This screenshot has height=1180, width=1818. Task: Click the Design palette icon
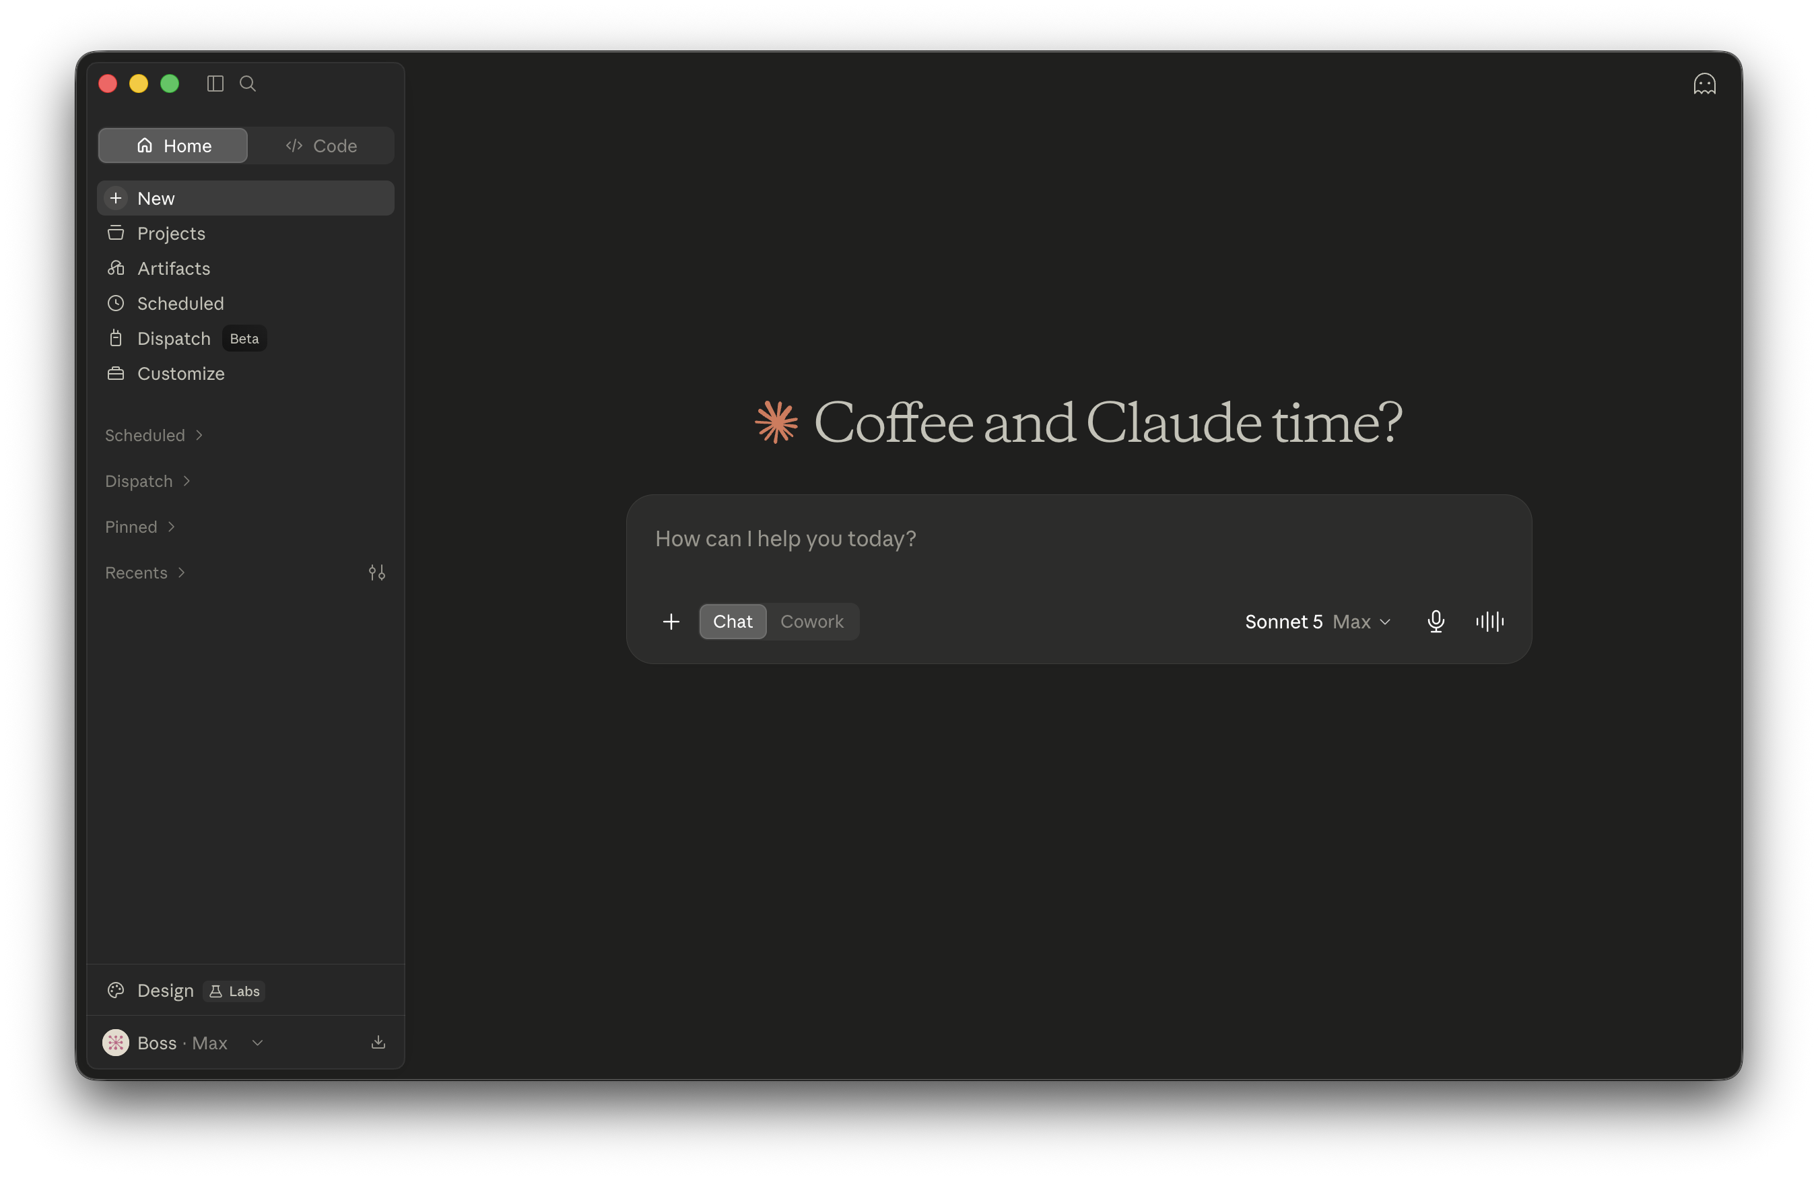115,991
